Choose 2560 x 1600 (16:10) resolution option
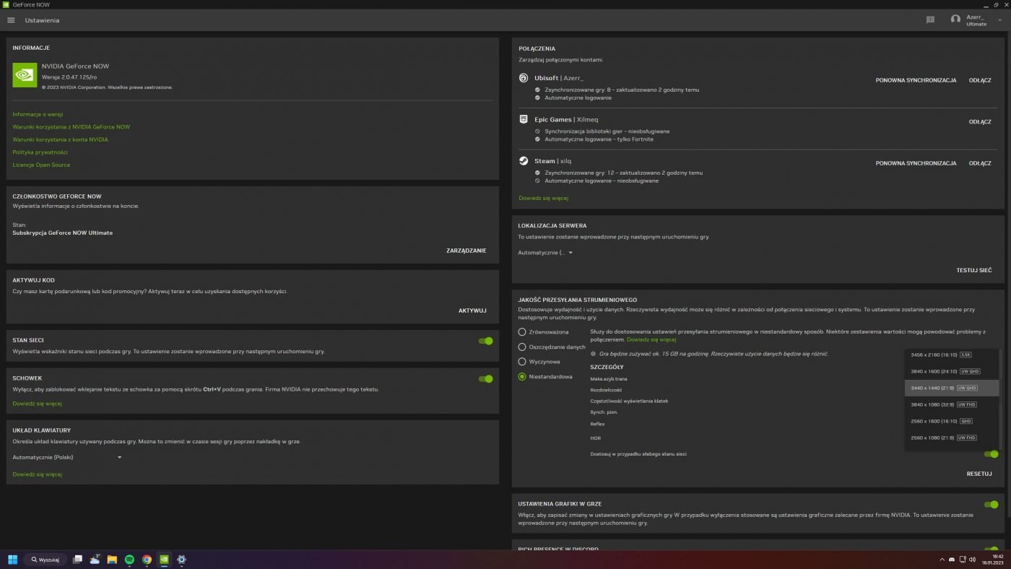Image resolution: width=1011 pixels, height=569 pixels. (952, 421)
